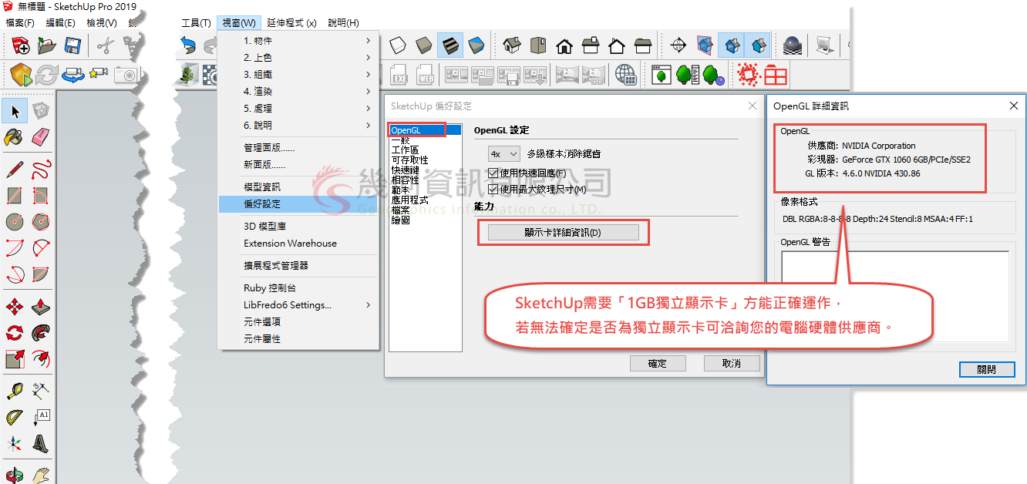Confirm preferences with 確定 button
This screenshot has width=1027, height=484.
point(657,364)
